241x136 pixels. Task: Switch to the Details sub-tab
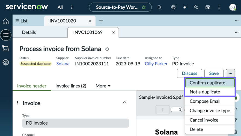(29, 32)
